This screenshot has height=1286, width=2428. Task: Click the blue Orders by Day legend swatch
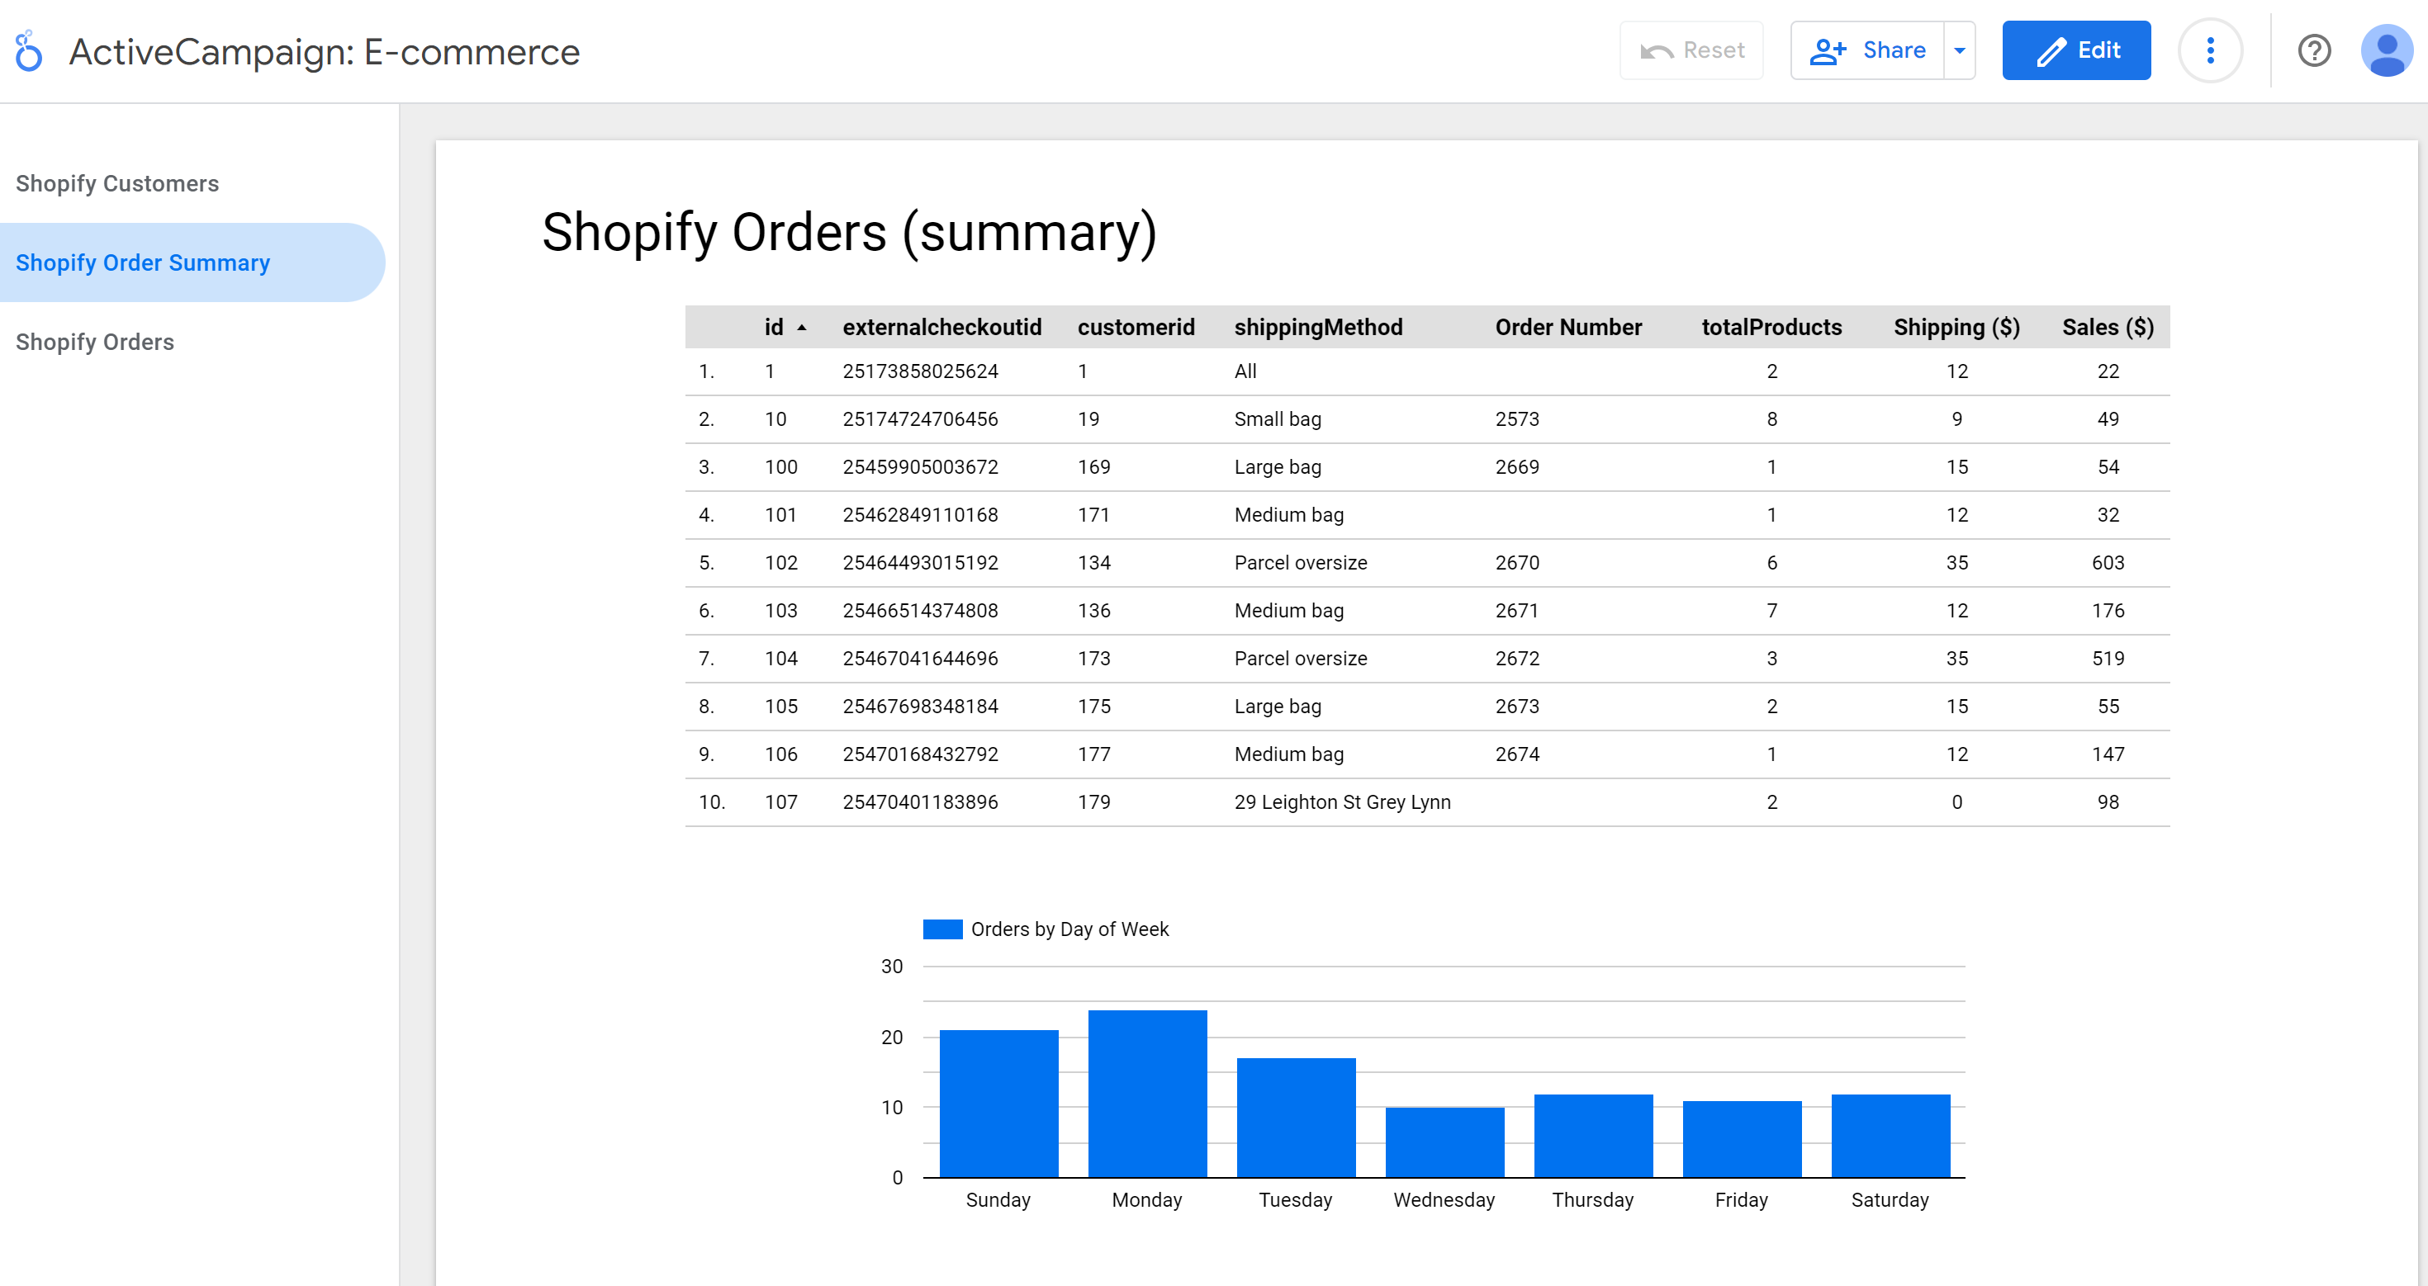click(x=941, y=930)
